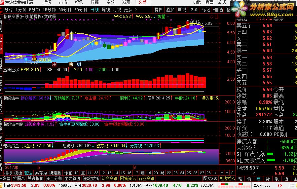This screenshot has height=189, width=297.
Task: Click the 画线 drawing button
Action: 182,10
